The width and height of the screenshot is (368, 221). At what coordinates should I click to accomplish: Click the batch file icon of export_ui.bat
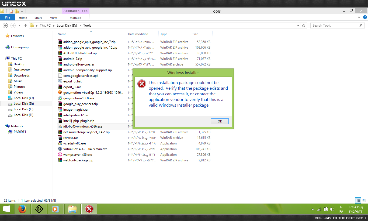pos(60,81)
